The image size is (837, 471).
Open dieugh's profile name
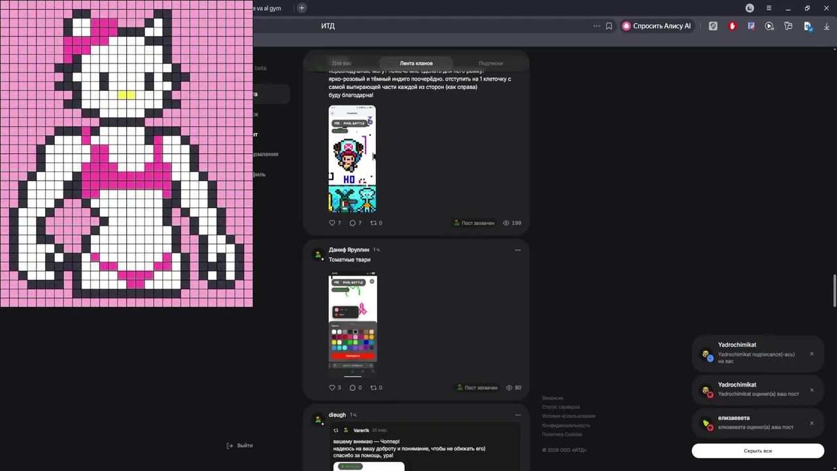click(337, 415)
